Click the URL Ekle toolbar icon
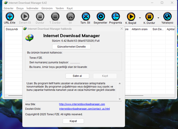The image size is (178, 129). click(x=10, y=16)
